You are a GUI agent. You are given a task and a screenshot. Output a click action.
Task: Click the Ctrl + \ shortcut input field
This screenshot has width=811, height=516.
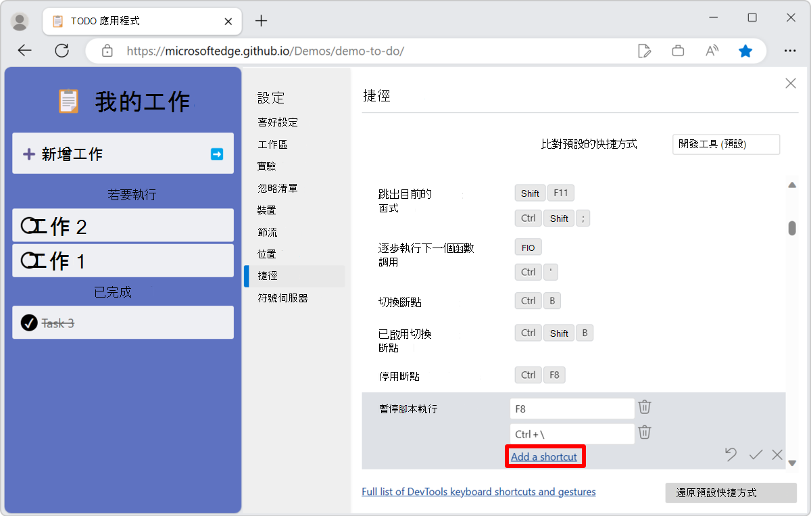[572, 434]
